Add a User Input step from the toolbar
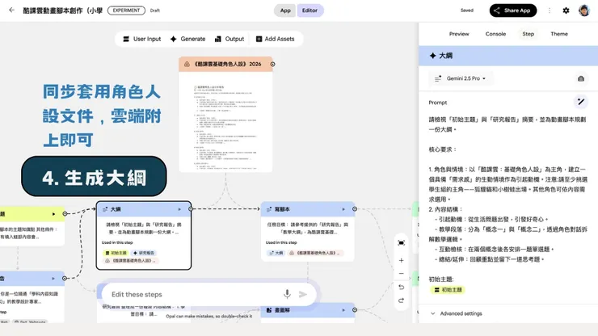 [142, 39]
